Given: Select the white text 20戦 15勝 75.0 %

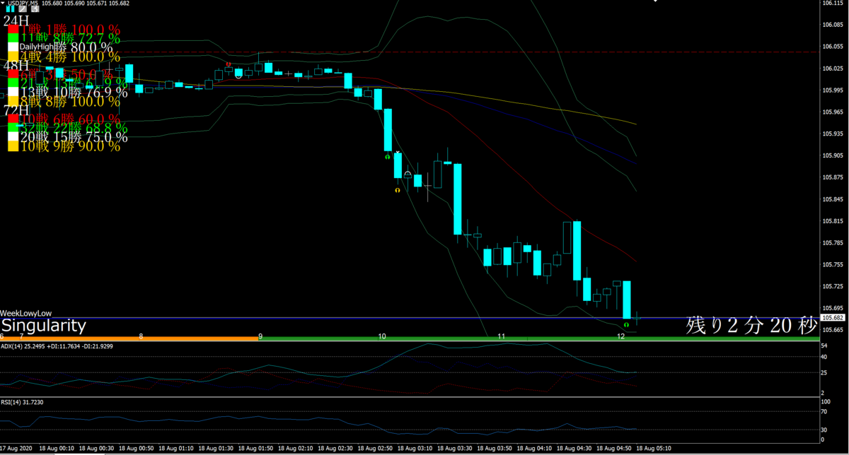Looking at the screenshot, I should 74,138.
